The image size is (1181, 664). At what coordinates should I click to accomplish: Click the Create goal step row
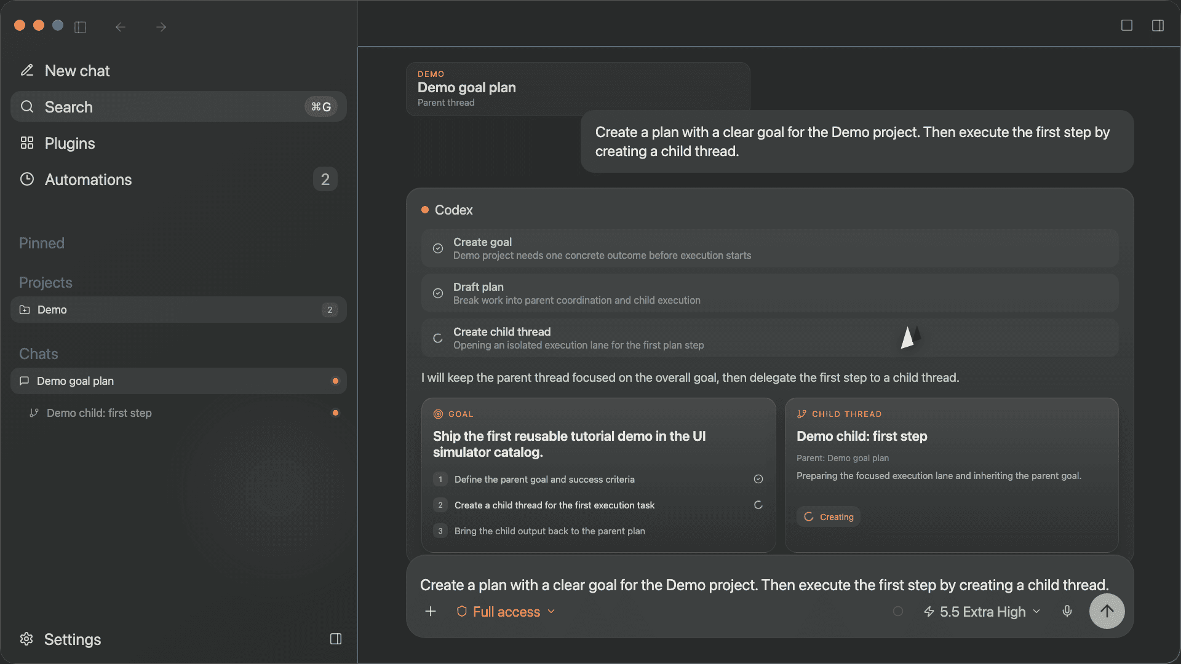tap(769, 248)
